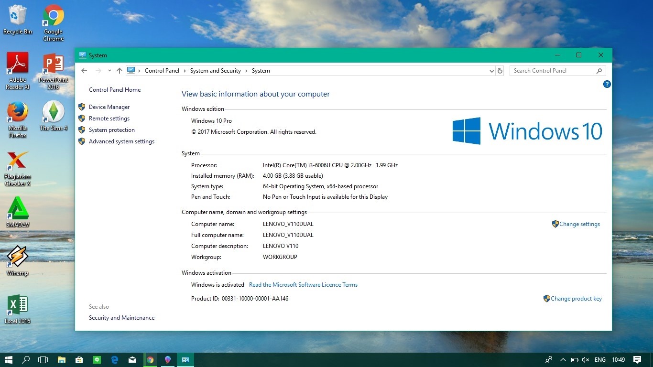Open File Explorer from taskbar

tap(62, 360)
